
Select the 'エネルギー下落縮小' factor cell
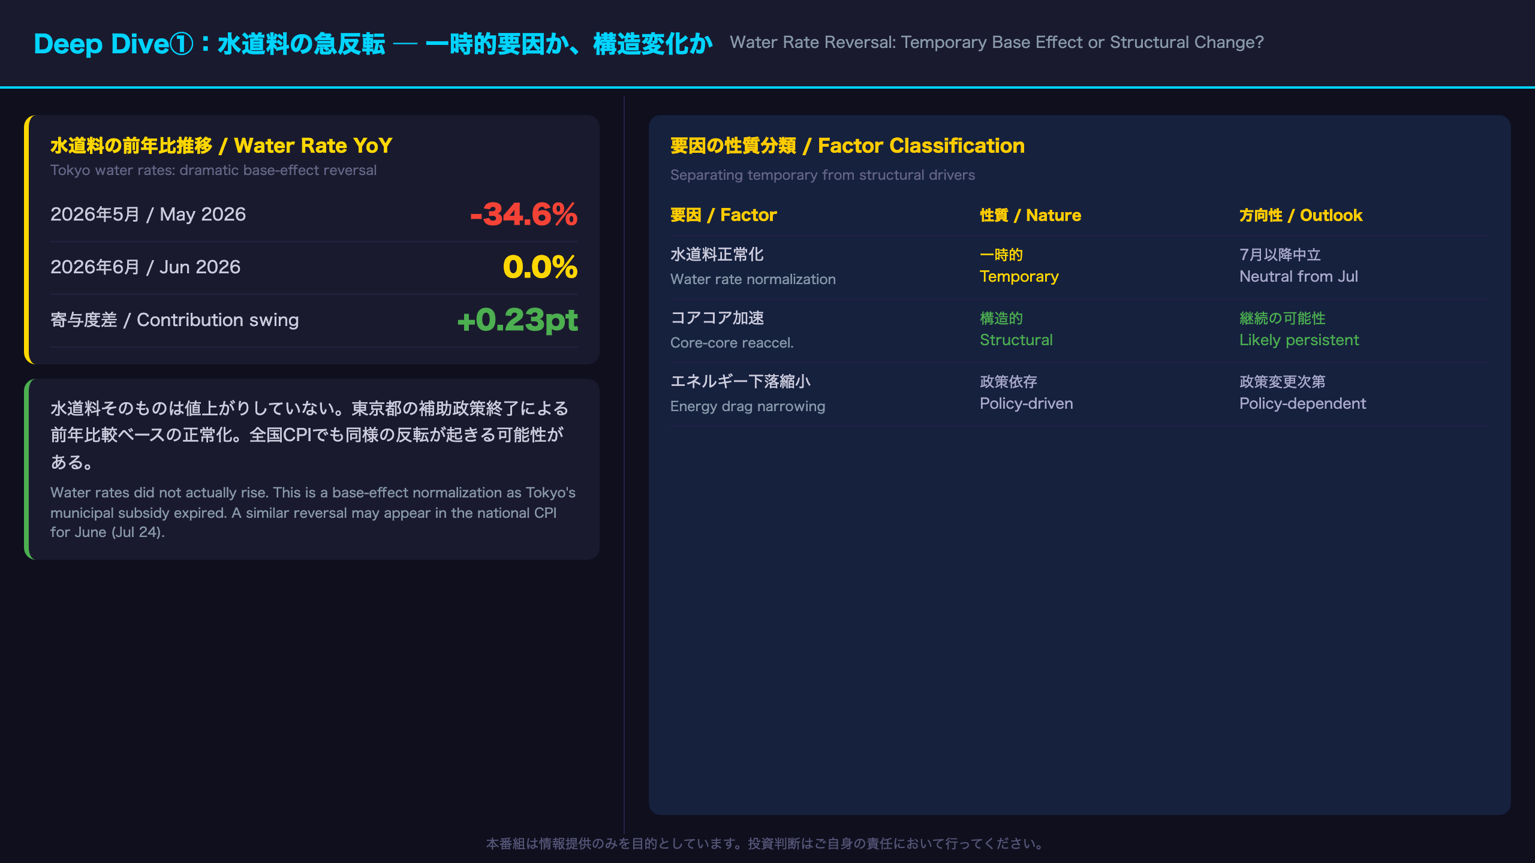[741, 382]
